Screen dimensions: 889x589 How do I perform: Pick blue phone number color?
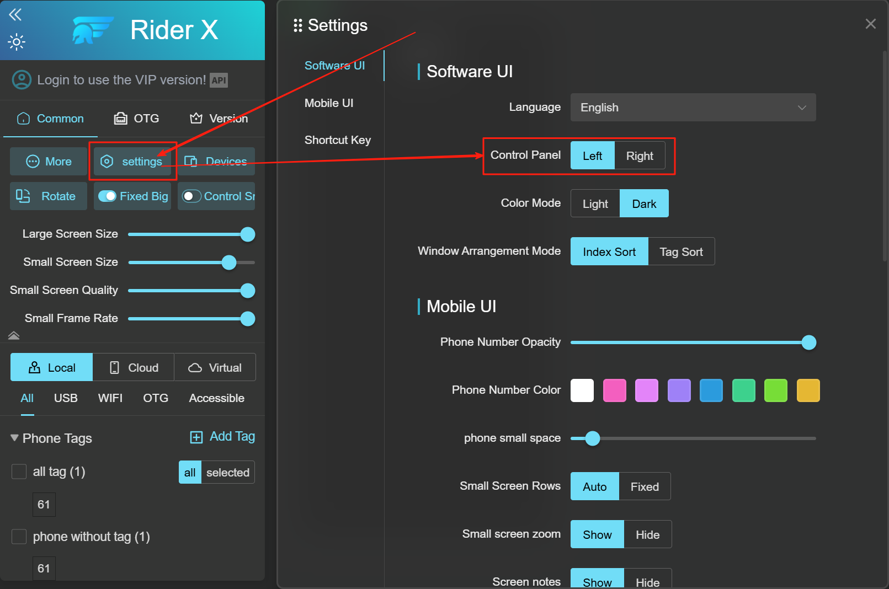711,390
